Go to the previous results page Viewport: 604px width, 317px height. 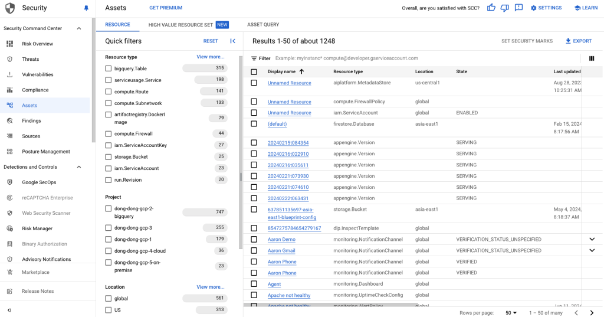[x=577, y=313]
